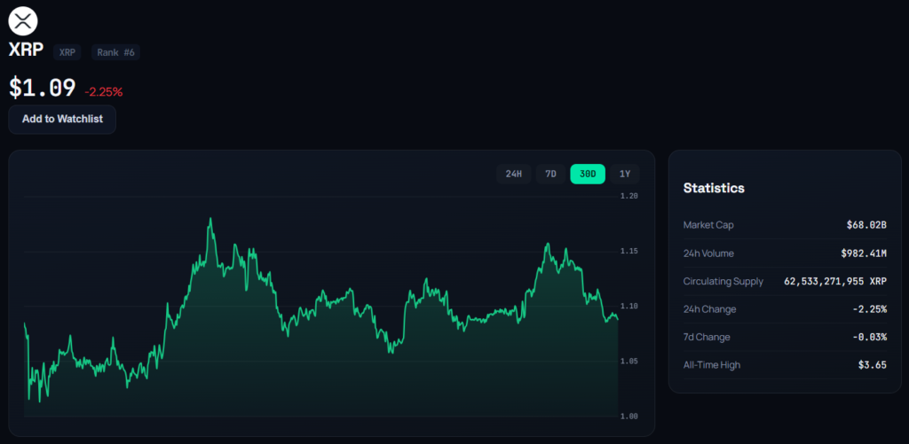
Task: Click the 24h Change -2.25% statistic value
Action: [870, 309]
